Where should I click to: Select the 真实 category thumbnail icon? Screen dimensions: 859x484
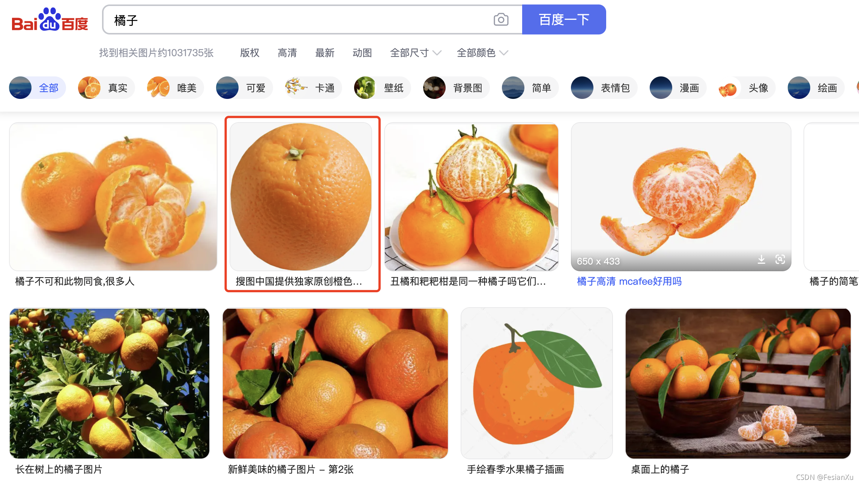[89, 88]
